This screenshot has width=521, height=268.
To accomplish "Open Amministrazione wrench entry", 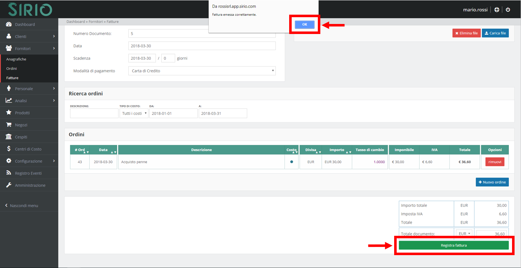I will [x=30, y=185].
